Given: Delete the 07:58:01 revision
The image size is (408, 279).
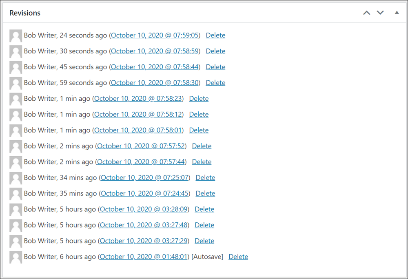Looking at the screenshot, I should (x=199, y=130).
